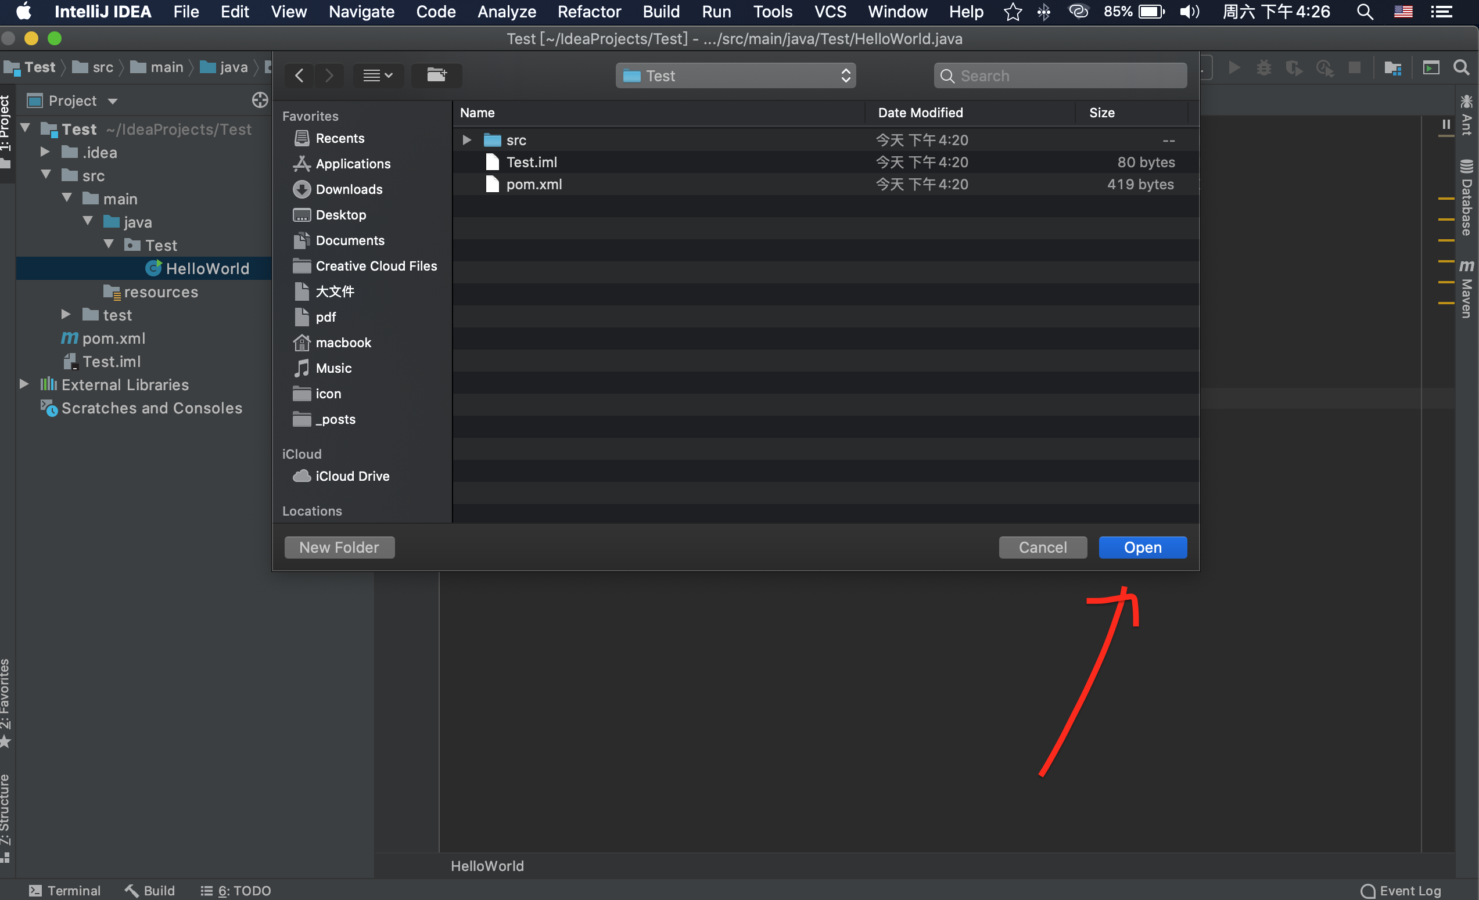Screen dimensions: 1479x900
Task: Open the VCS menu
Action: coord(830,12)
